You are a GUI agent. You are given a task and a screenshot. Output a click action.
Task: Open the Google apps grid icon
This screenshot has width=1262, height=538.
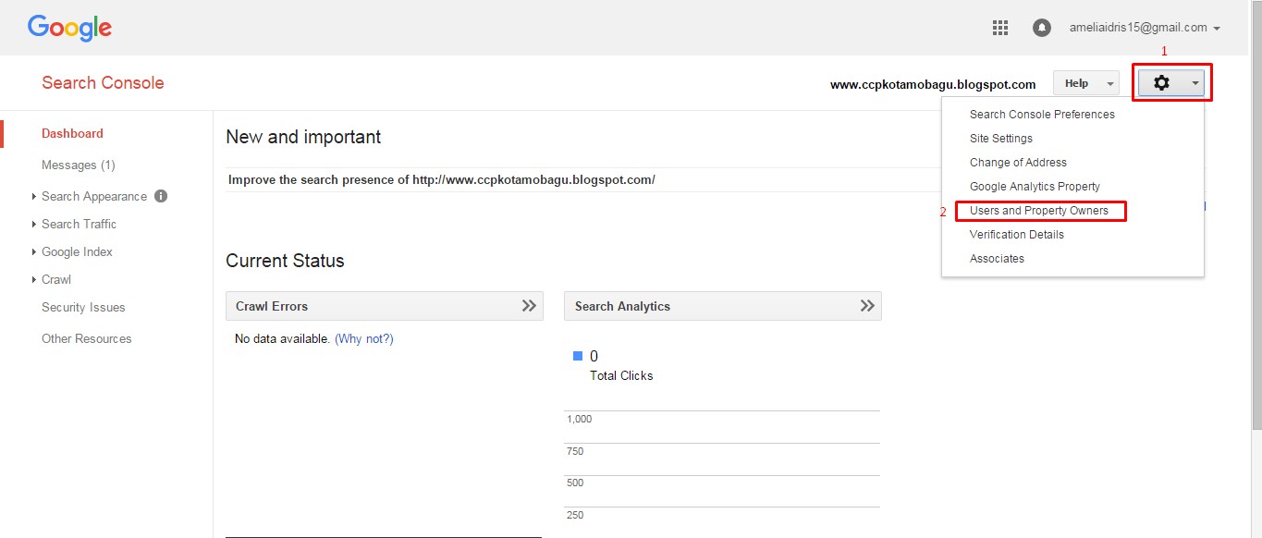coord(999,28)
